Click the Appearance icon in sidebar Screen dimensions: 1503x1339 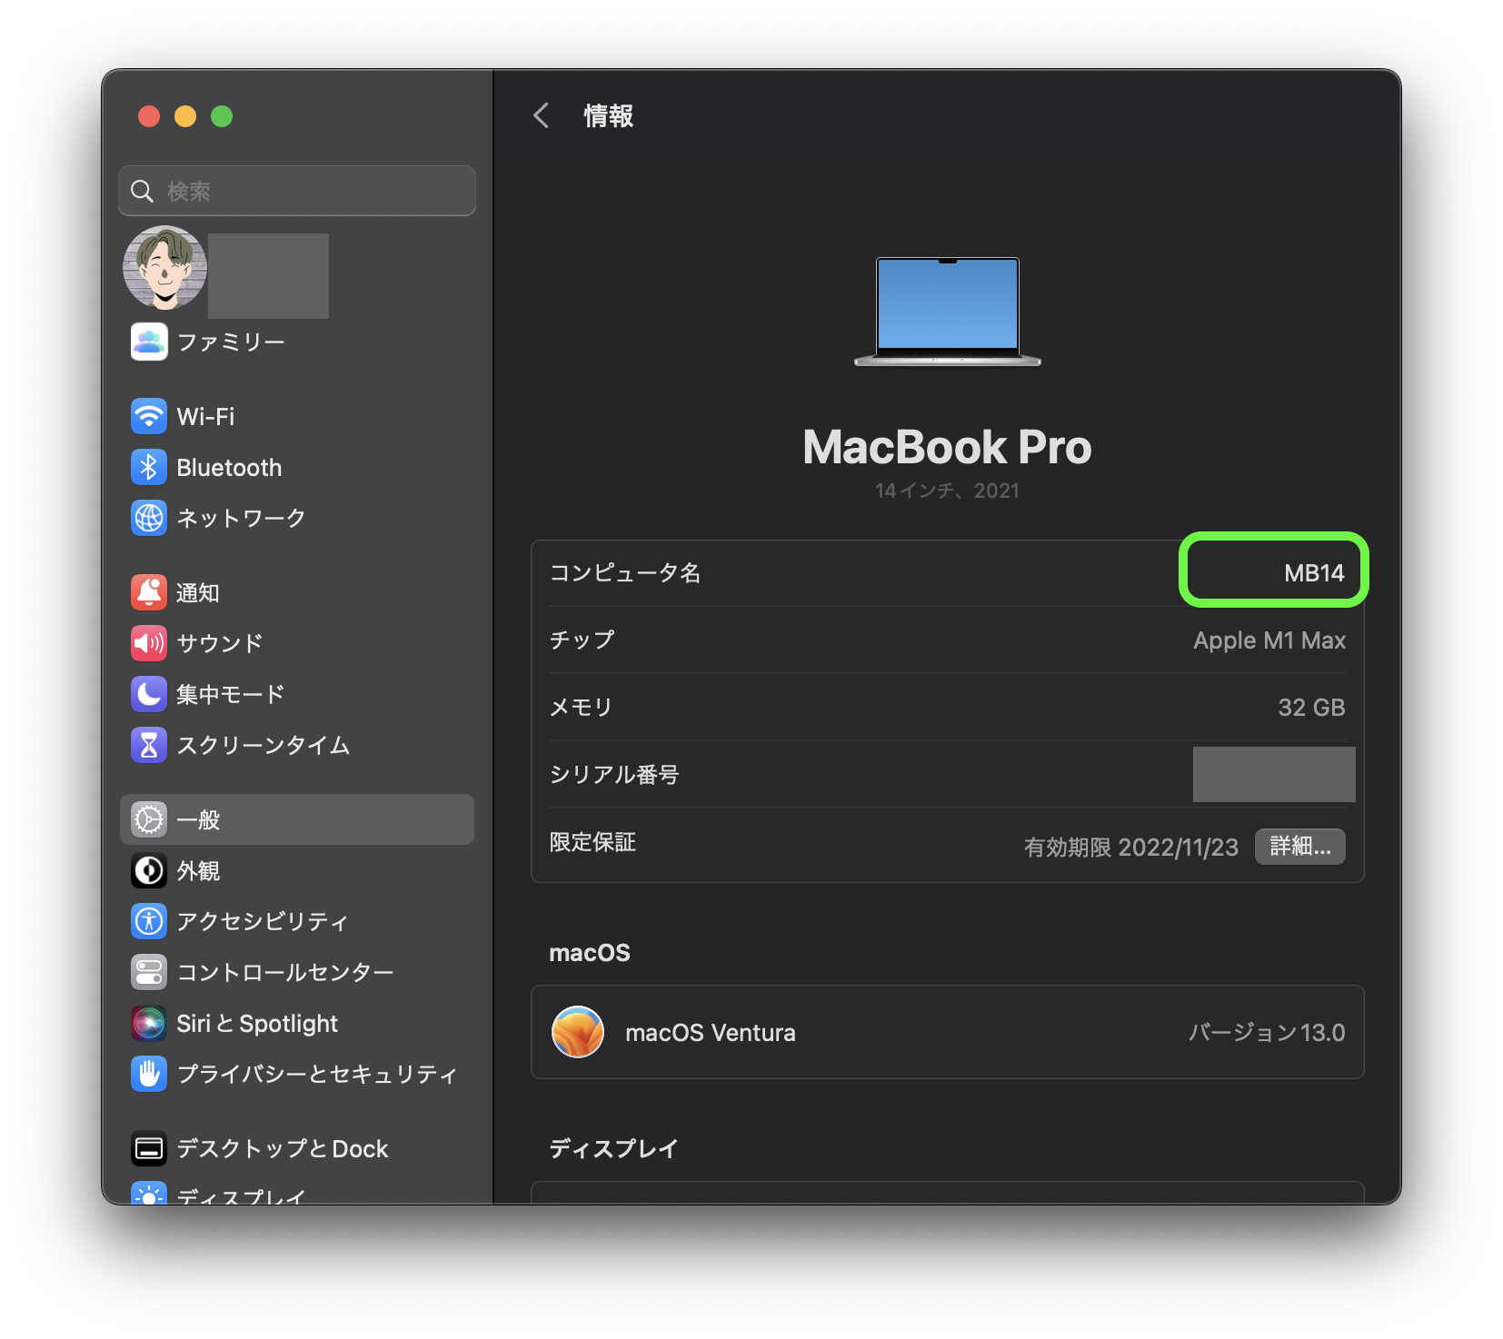(149, 870)
